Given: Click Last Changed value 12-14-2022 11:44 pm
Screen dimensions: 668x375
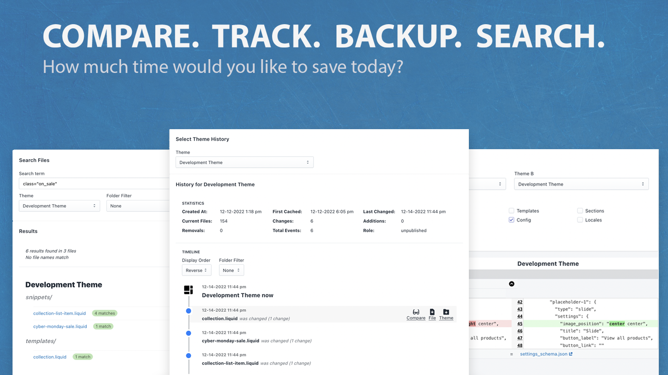Looking at the screenshot, I should pos(423,212).
